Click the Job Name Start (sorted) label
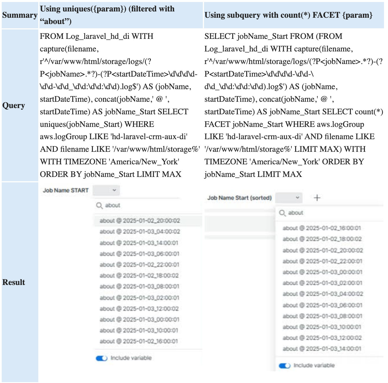Viewport: 388px width, 383px height. click(239, 198)
